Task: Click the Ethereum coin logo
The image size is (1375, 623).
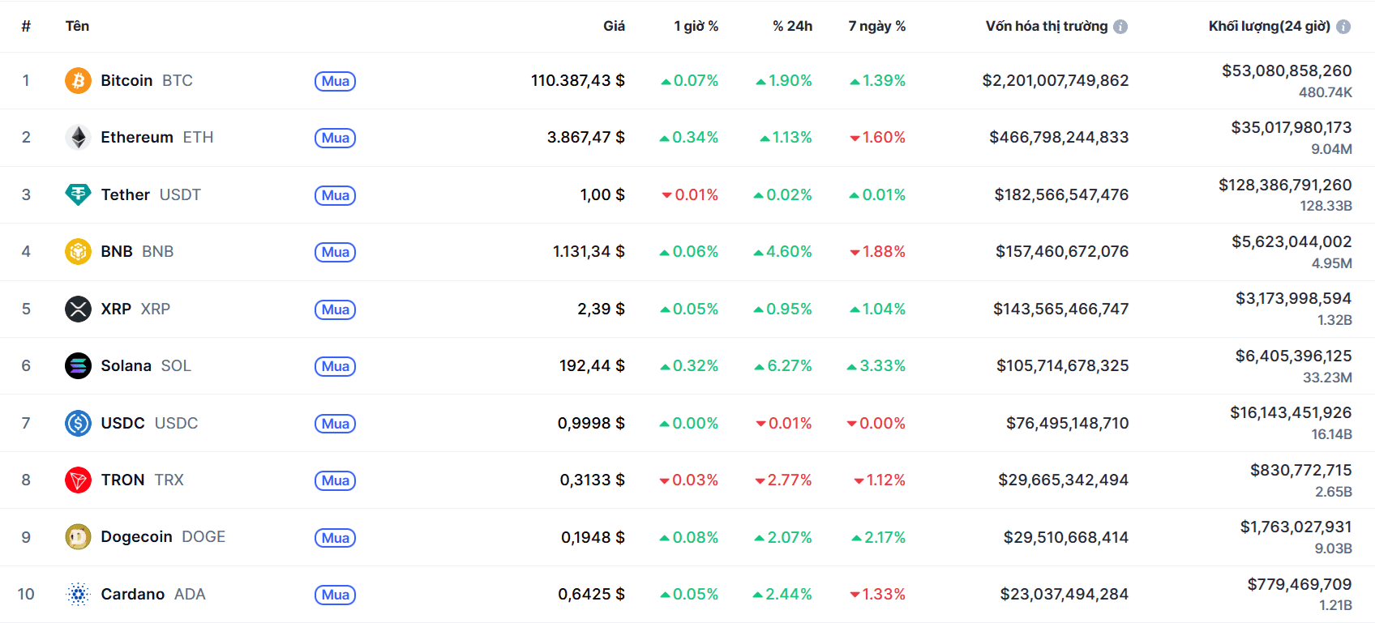Action: 78,138
